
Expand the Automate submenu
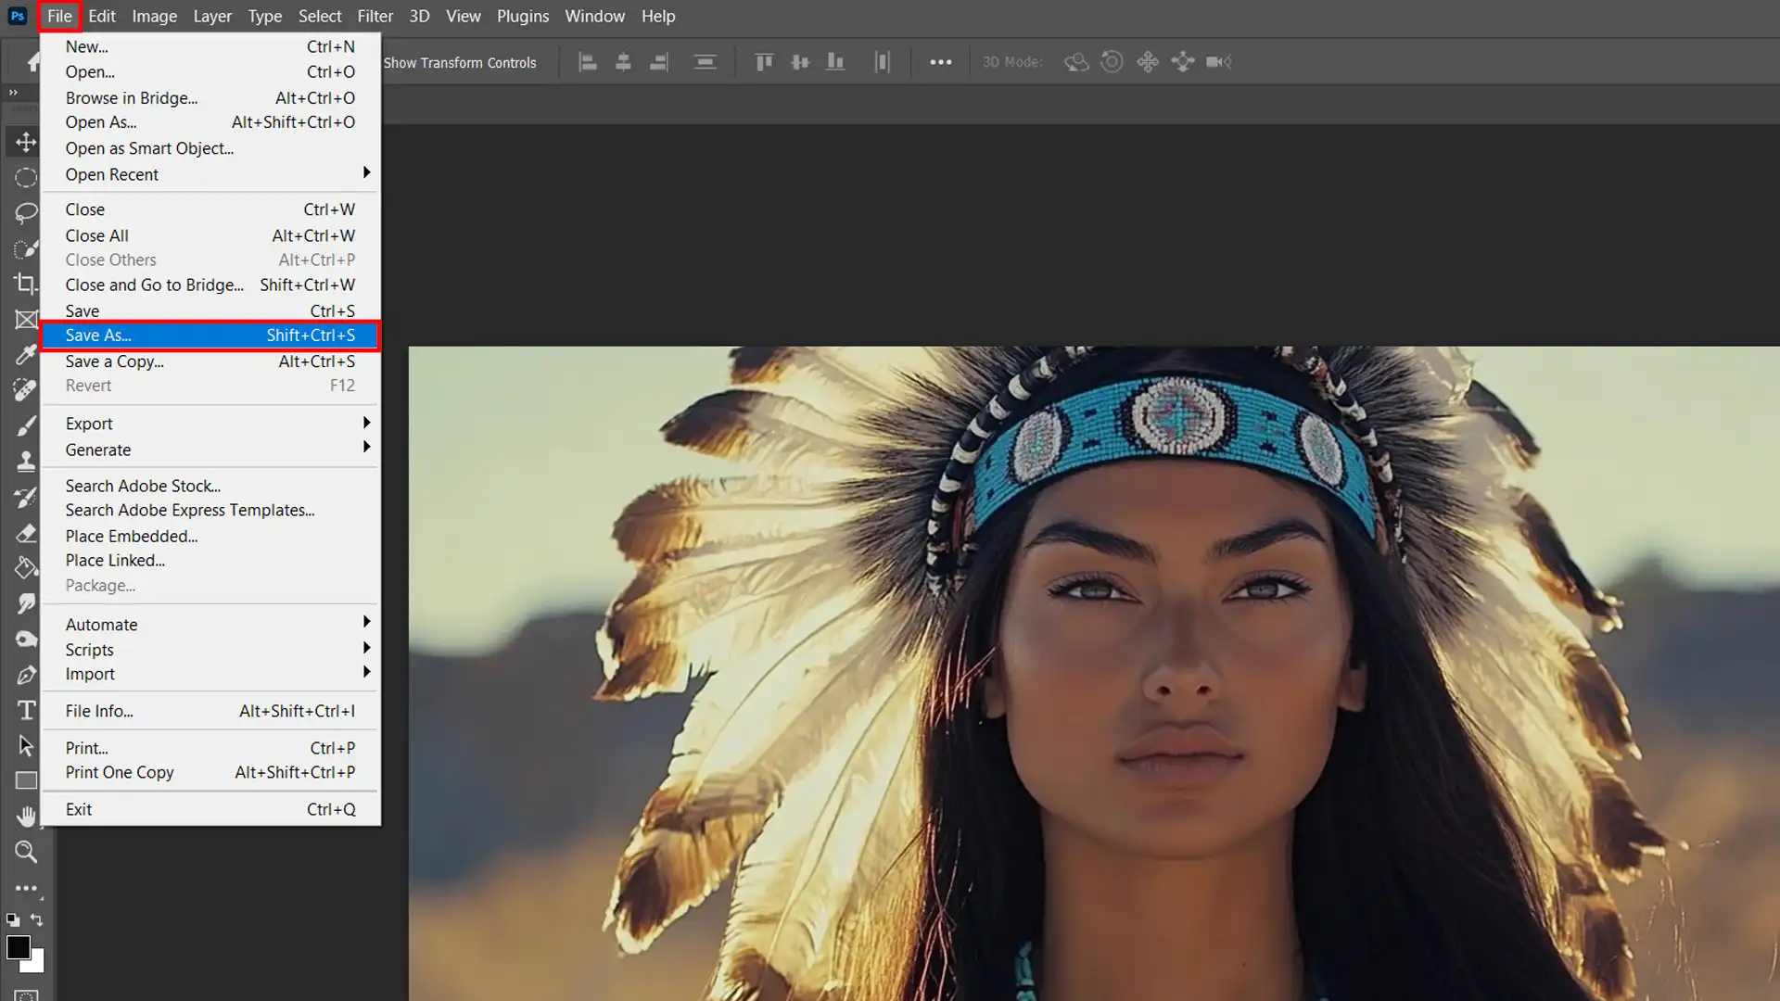click(210, 625)
